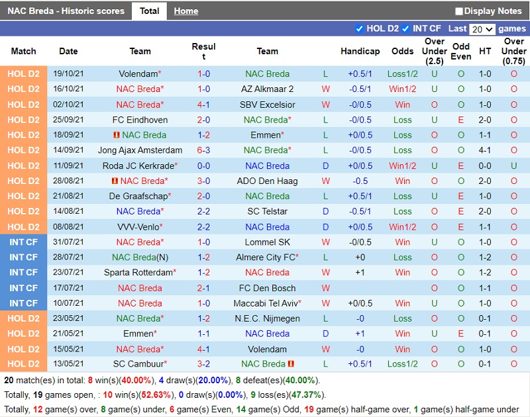This screenshot has height=417, width=530.
Task: Open SC Telstar team link
Action: [x=267, y=211]
